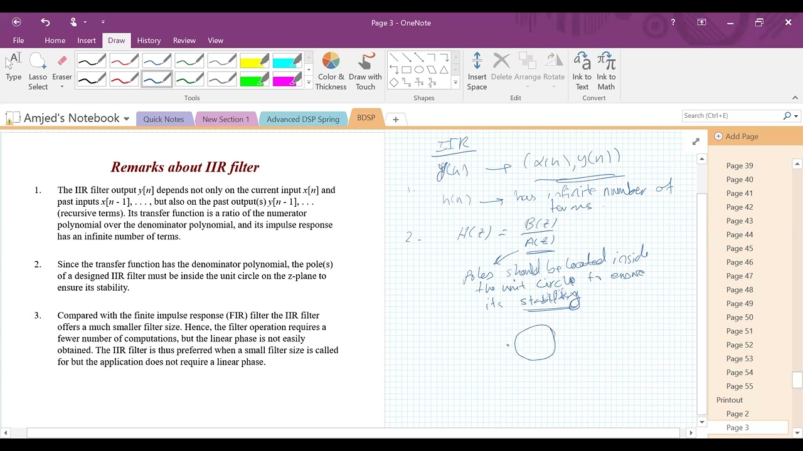Open the Quick Notes section
Image resolution: width=803 pixels, height=451 pixels.
coord(164,119)
